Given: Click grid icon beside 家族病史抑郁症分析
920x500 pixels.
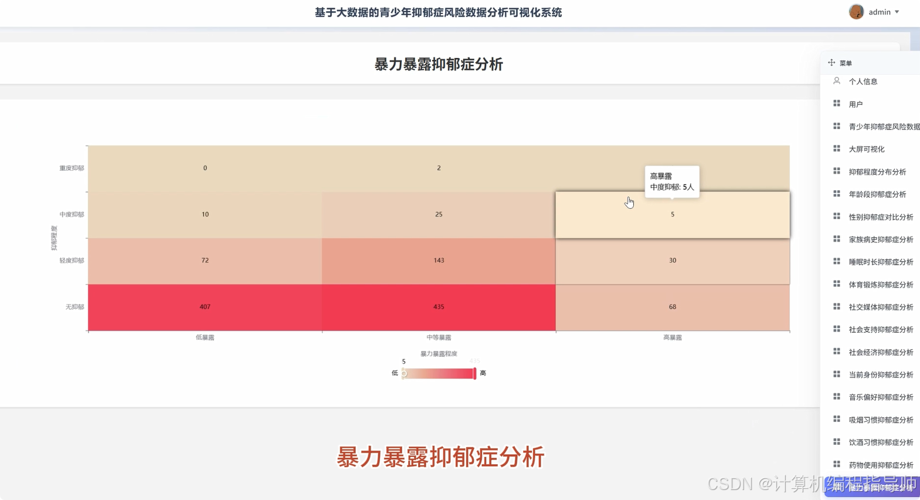Looking at the screenshot, I should [x=837, y=239].
